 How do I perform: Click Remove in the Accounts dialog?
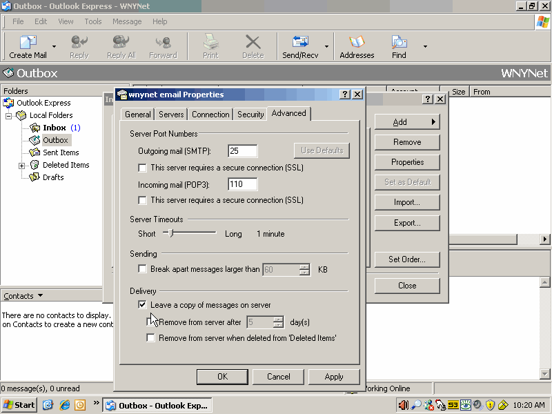click(407, 142)
